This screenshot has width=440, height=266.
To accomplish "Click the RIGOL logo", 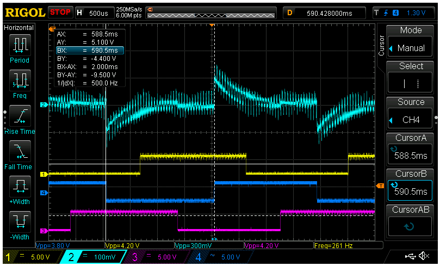I will pos(25,13).
